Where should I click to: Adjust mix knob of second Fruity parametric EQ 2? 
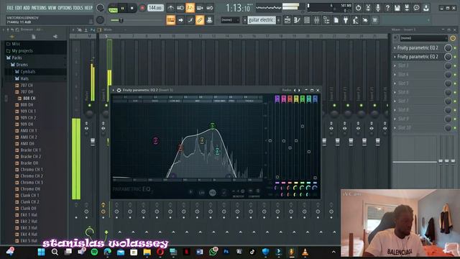448,57
